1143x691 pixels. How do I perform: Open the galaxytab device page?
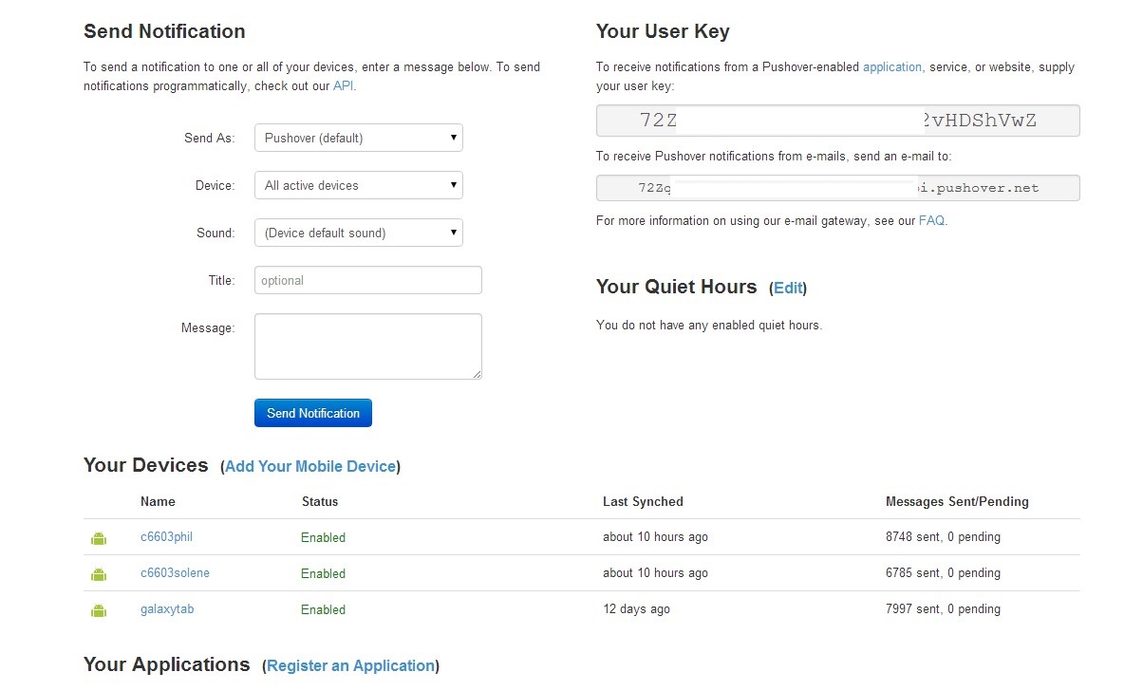tap(167, 609)
